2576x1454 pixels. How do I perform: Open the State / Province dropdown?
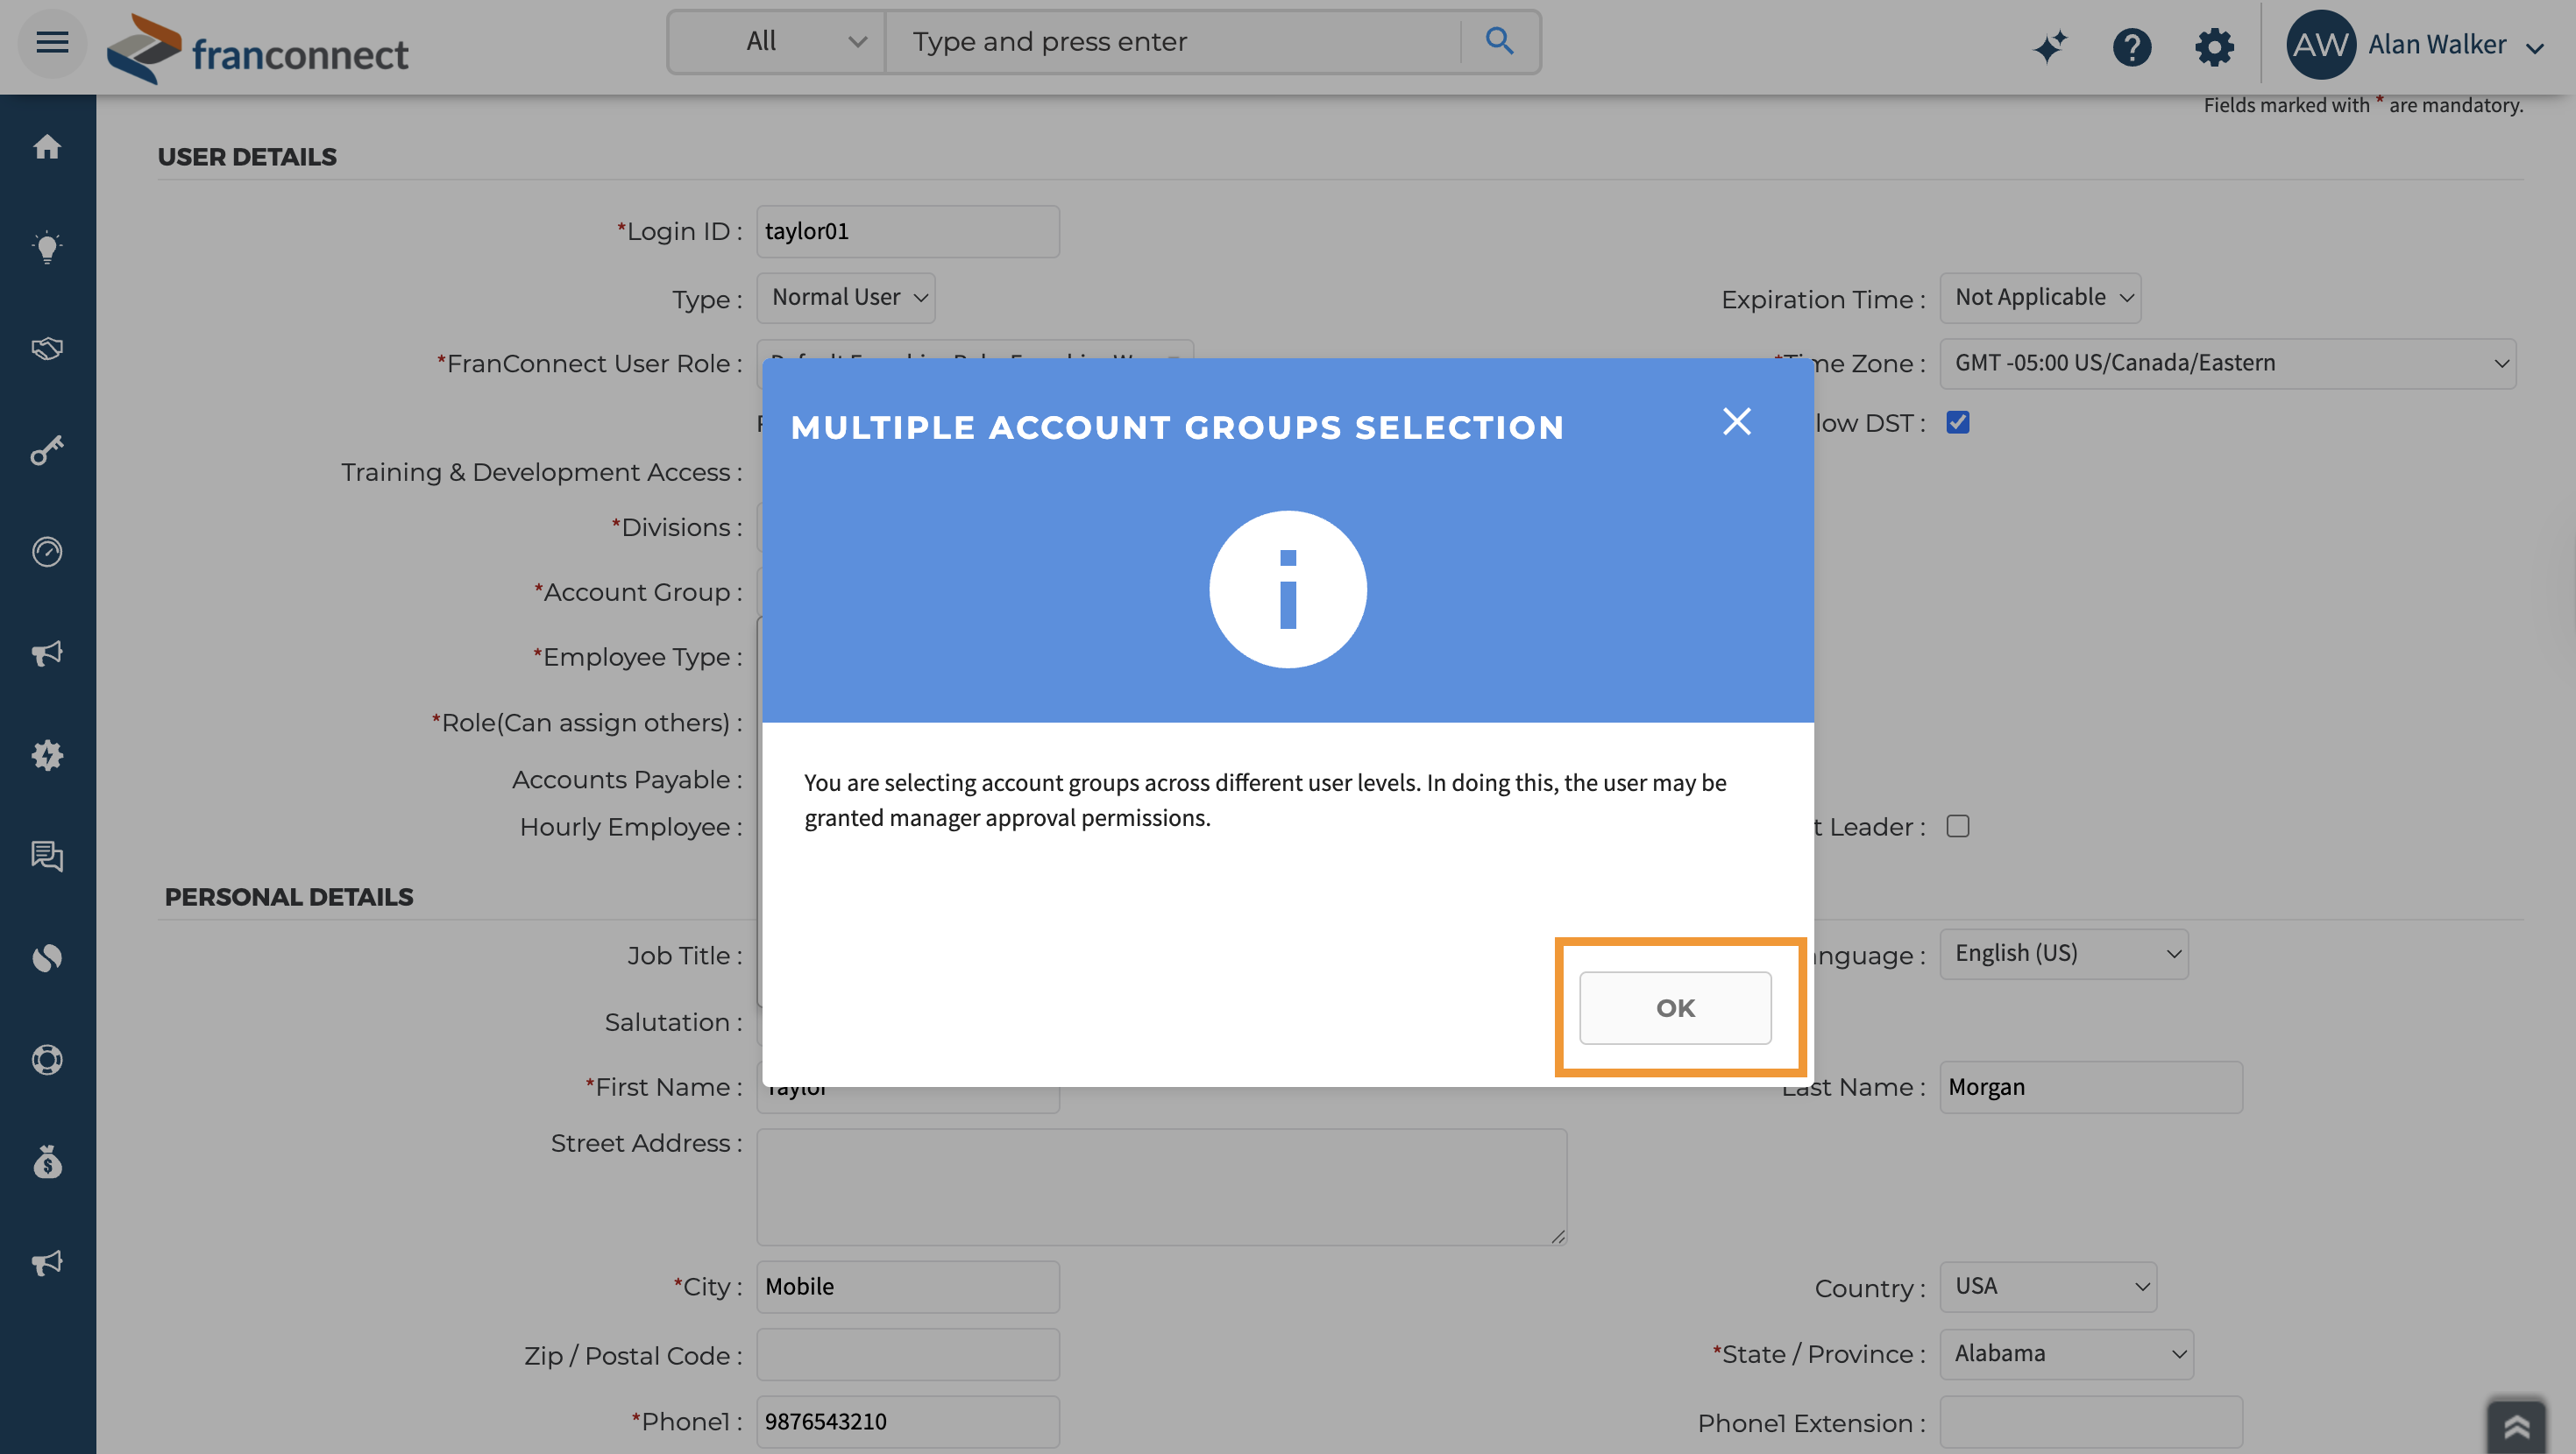(x=2066, y=1354)
